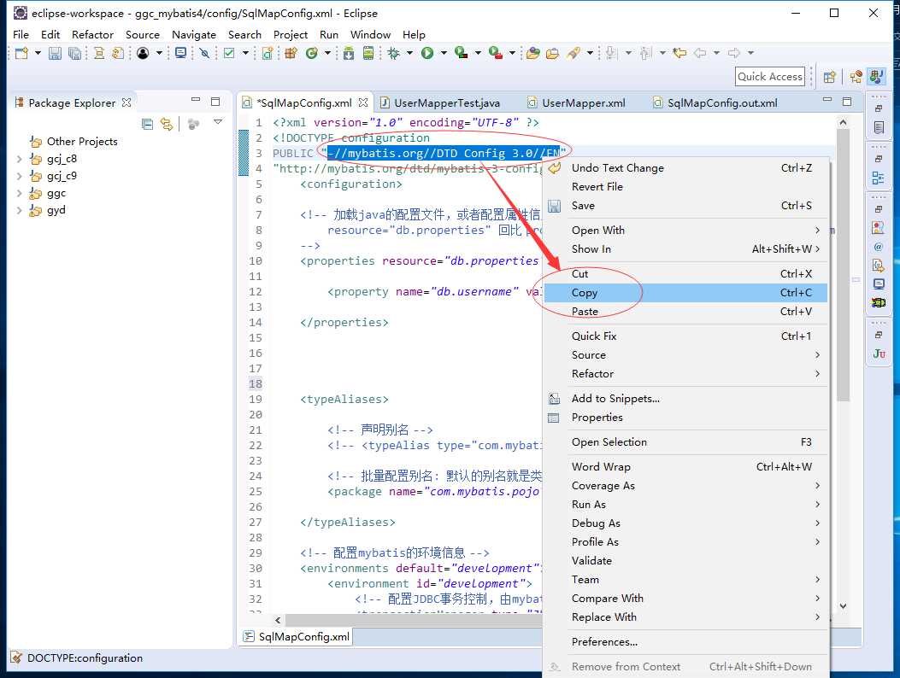900x678 pixels.
Task: Minimize the Package Explorer panel
Action: pos(196,101)
